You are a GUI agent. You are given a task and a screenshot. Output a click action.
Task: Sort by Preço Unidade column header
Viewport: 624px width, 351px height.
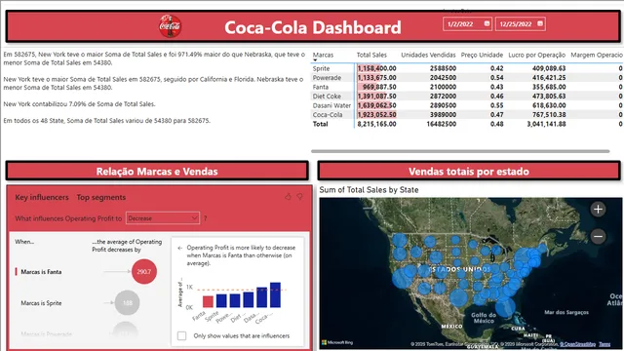(x=482, y=55)
